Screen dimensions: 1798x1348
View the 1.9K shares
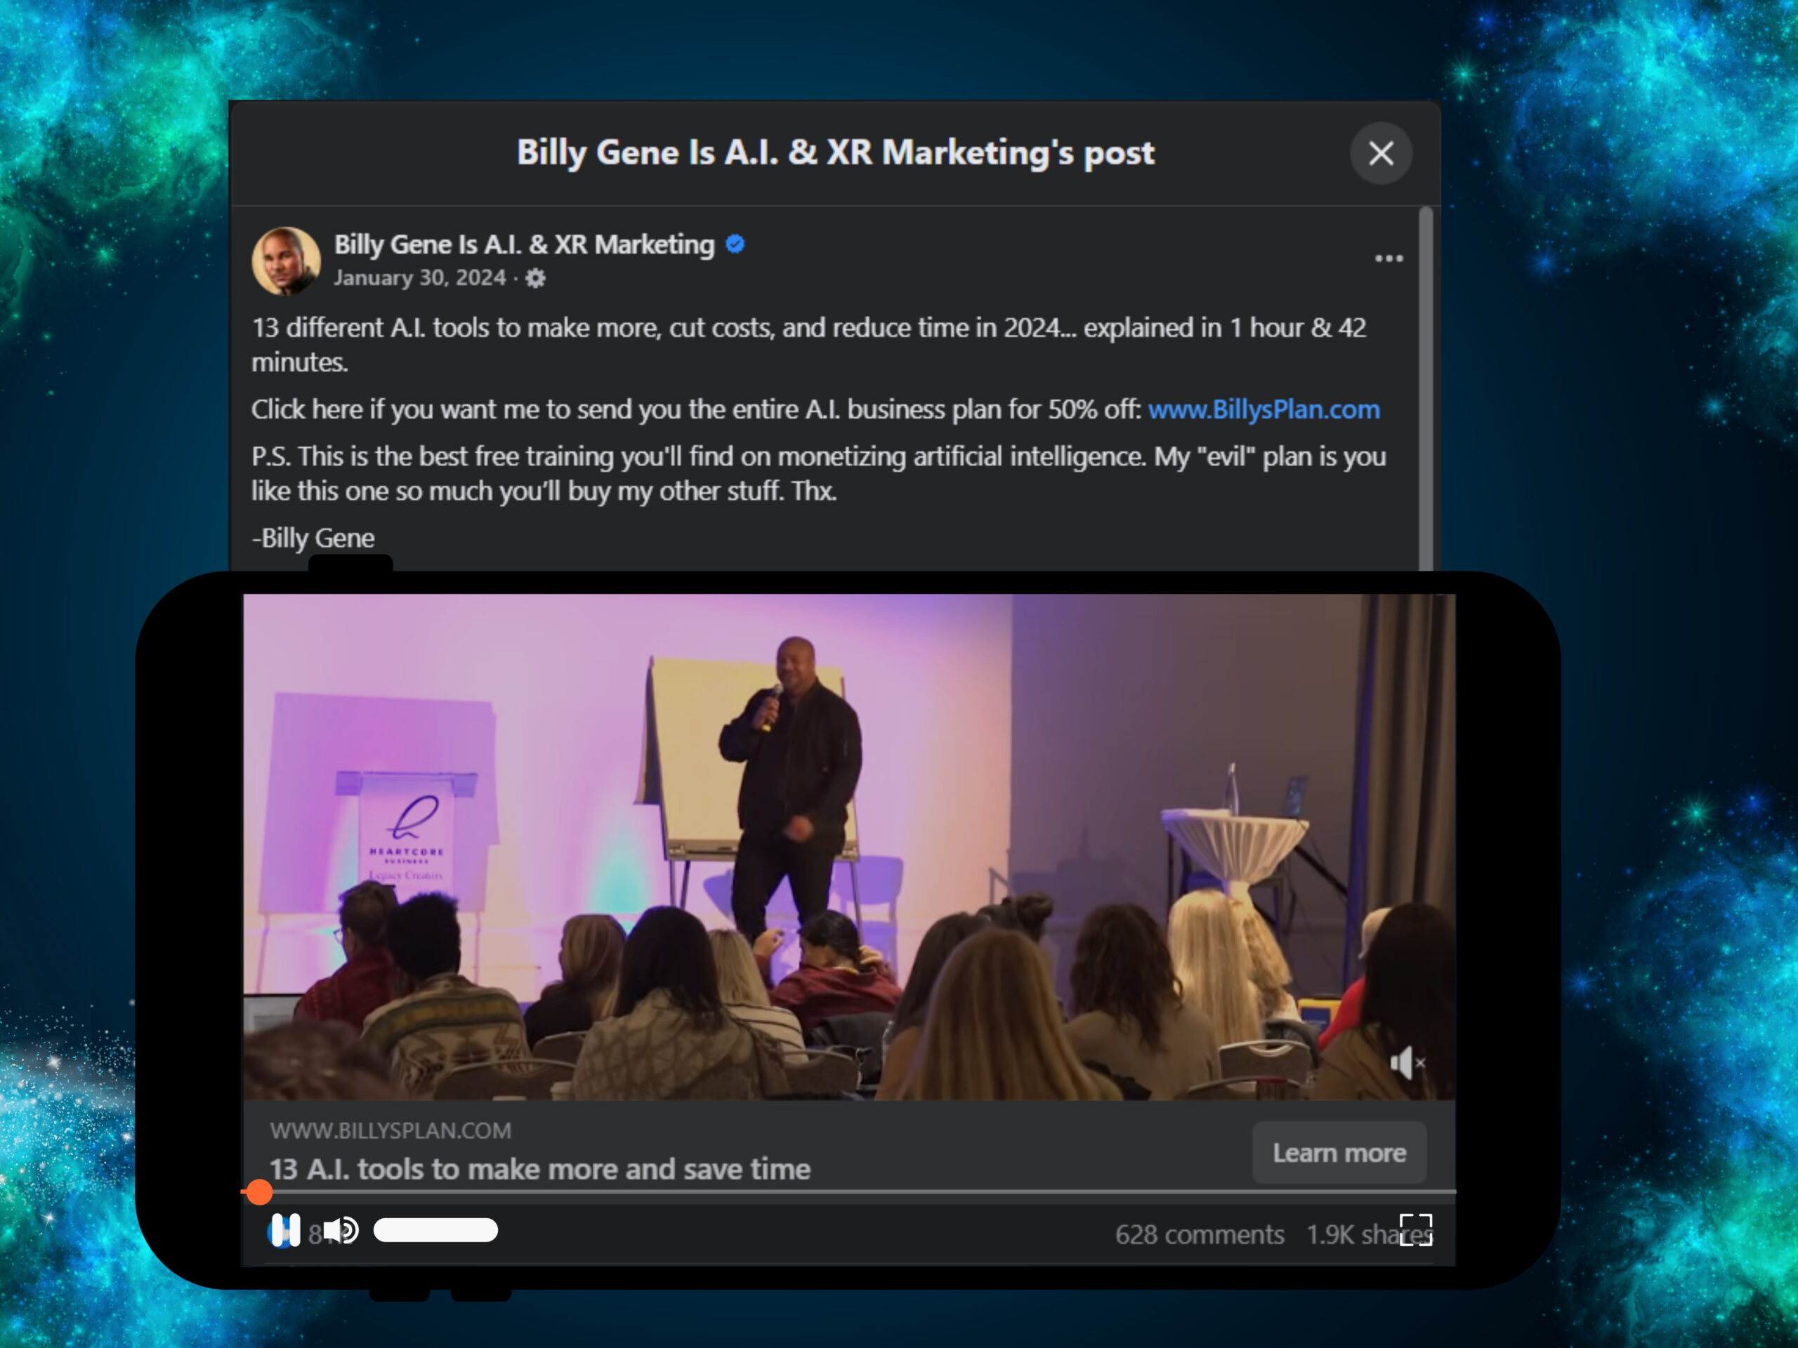tap(1368, 1234)
